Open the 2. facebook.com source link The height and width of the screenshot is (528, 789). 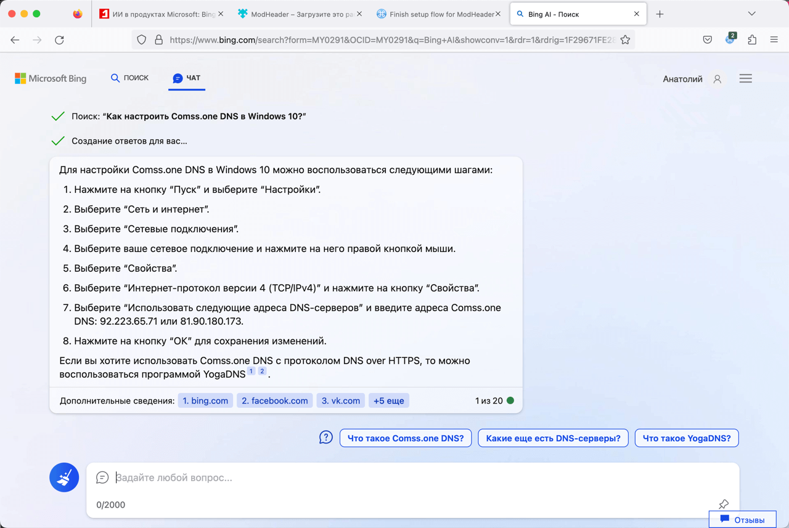click(274, 400)
